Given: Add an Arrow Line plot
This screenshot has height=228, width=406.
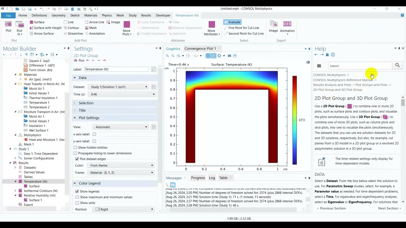Looking at the screenshot, I should coord(94,22).
